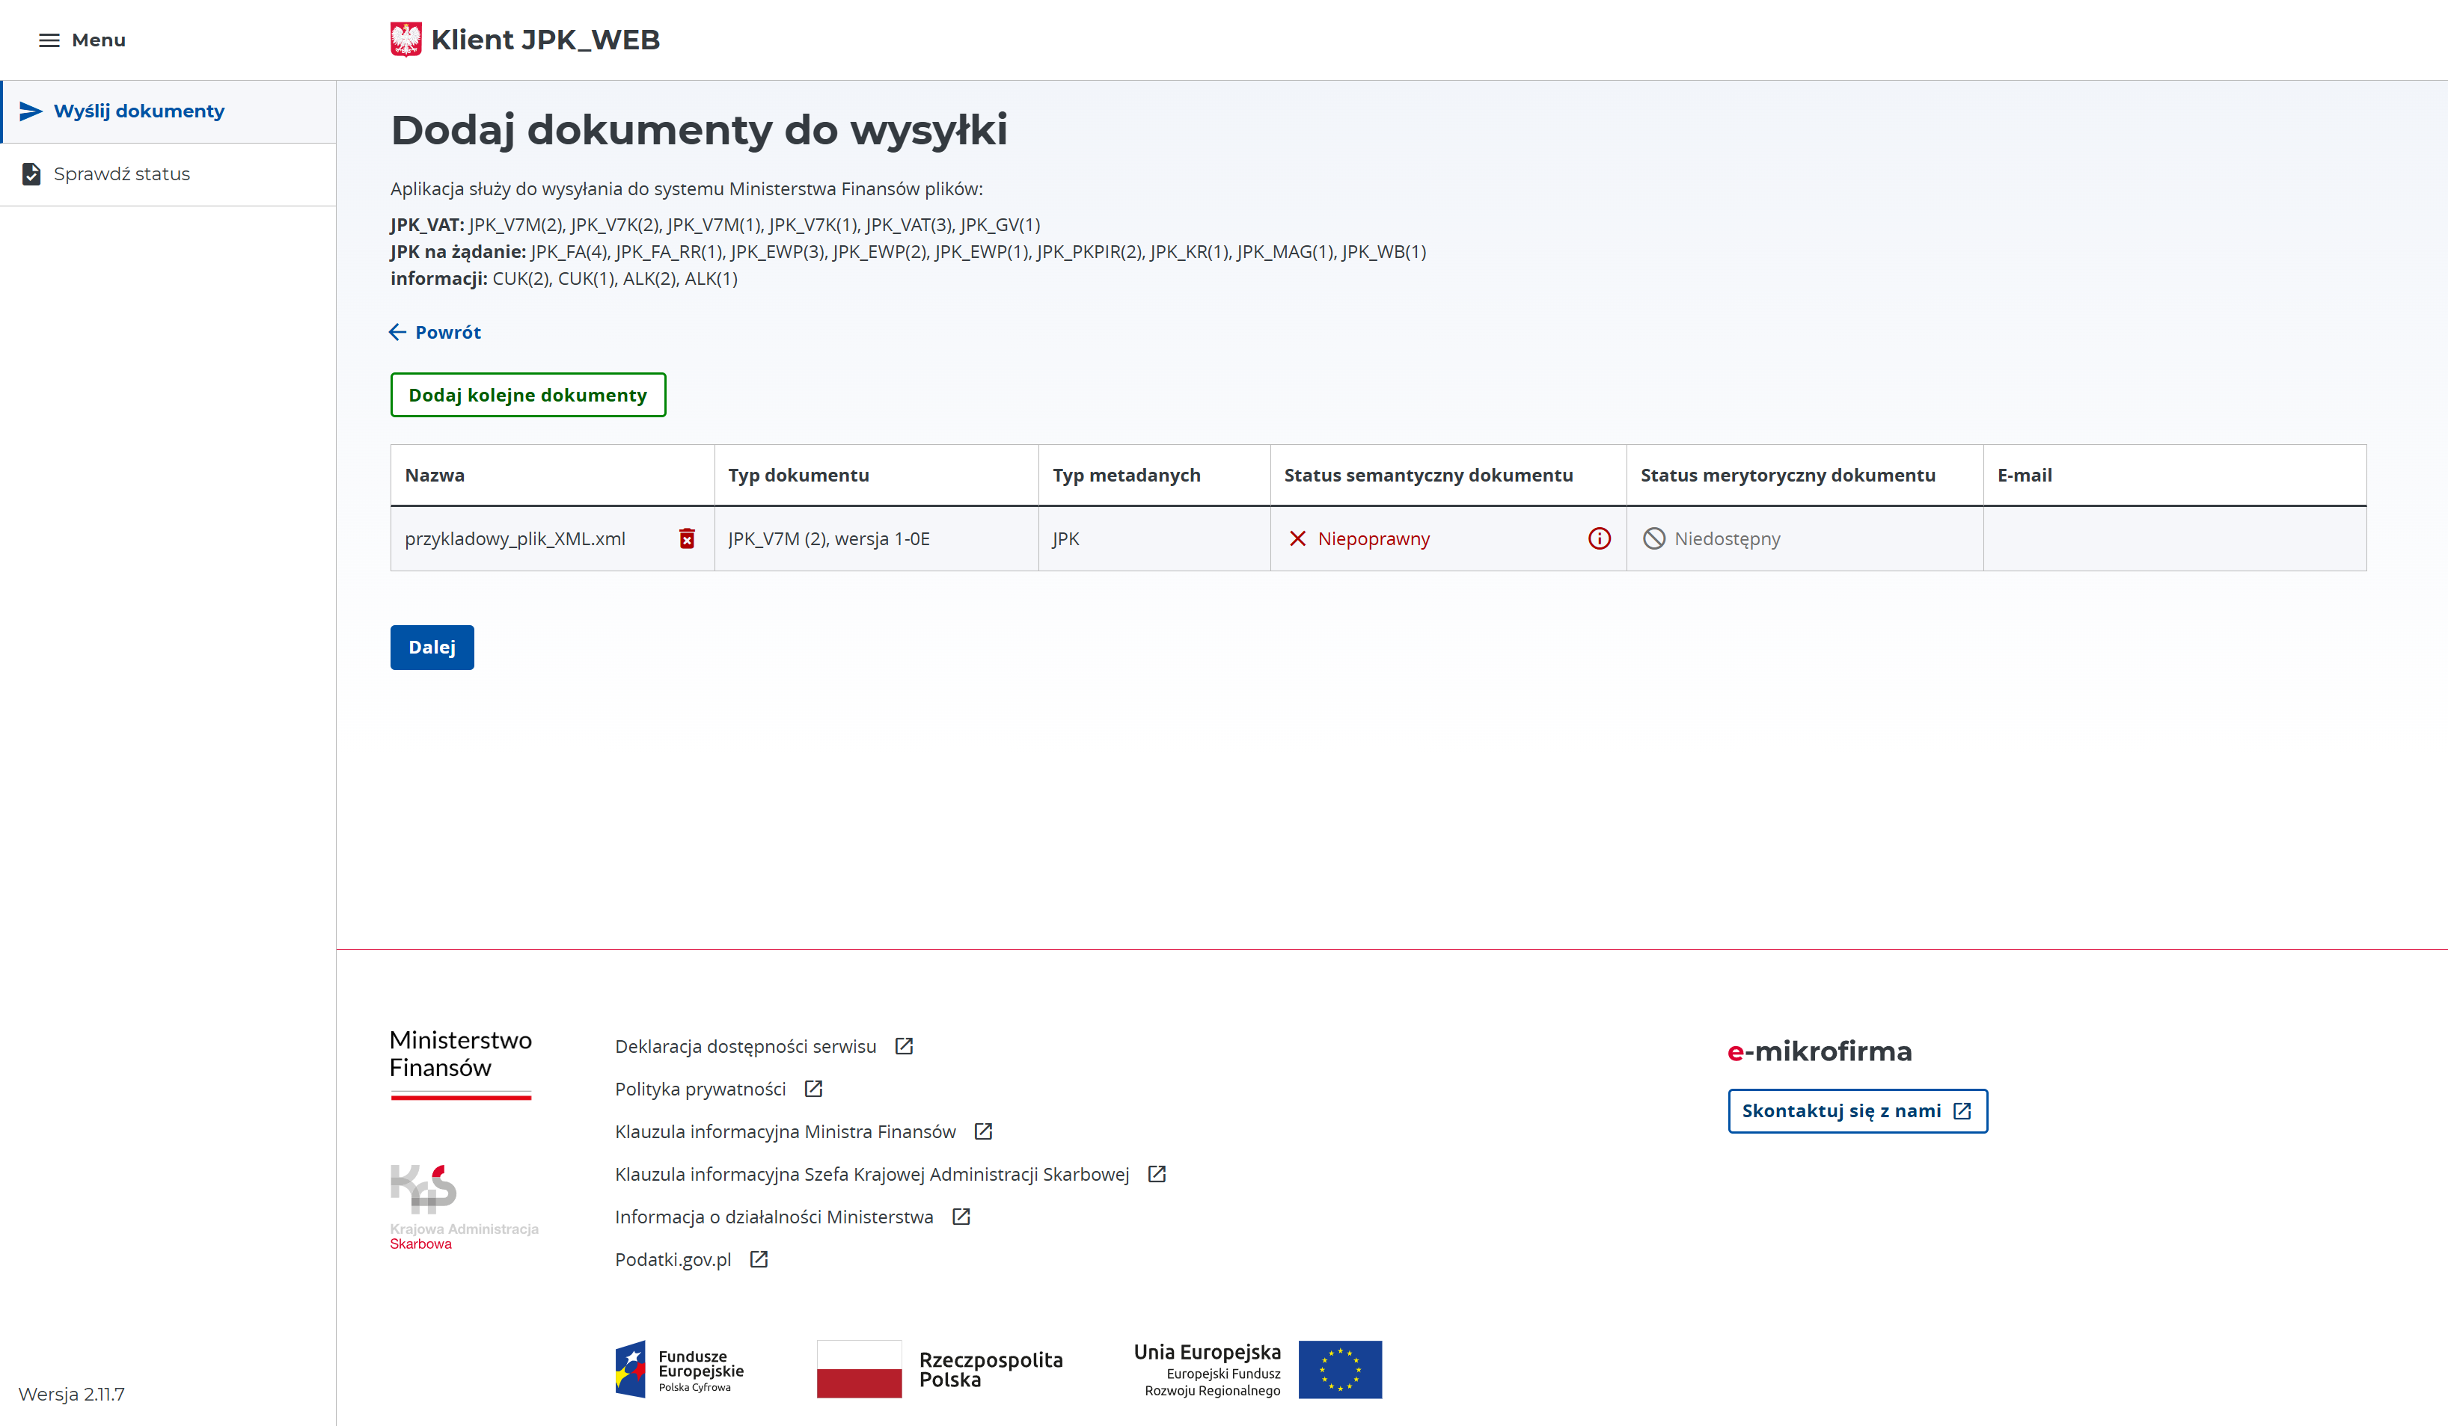Image resolution: width=2448 pixels, height=1426 pixels.
Task: Click the Klient JPK_WEB title
Action: pos(545,40)
